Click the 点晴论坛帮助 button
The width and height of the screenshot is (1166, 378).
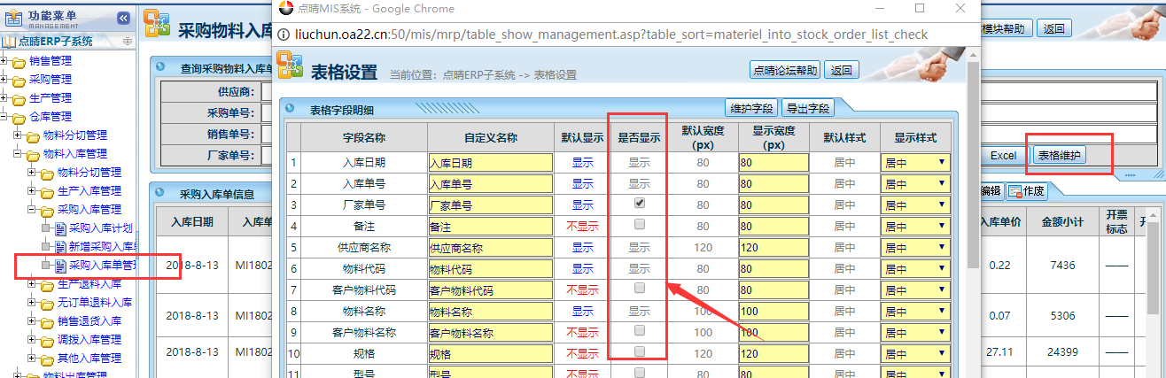point(785,70)
